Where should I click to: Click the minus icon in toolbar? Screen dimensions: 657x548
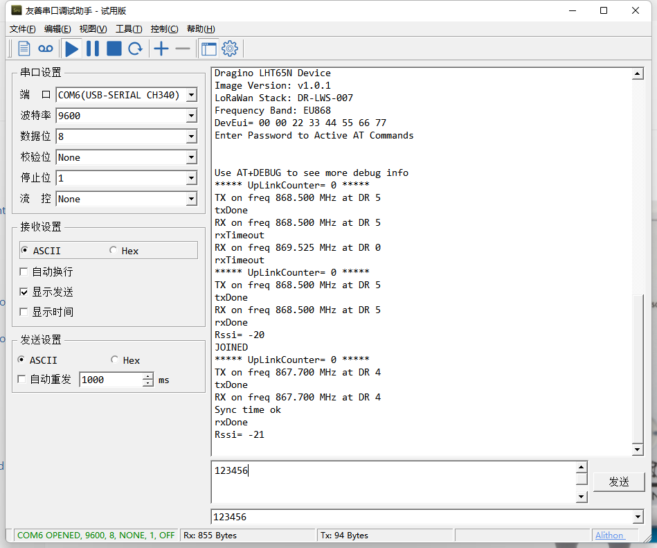tap(183, 48)
